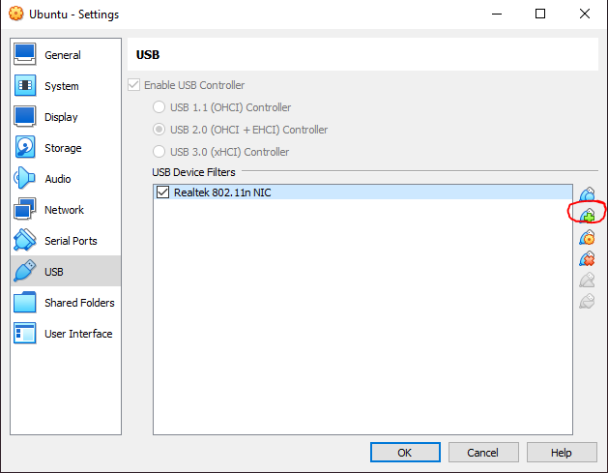Click the Storage disk icon in sidebar
Image resolution: width=608 pixels, height=473 pixels.
click(25, 147)
